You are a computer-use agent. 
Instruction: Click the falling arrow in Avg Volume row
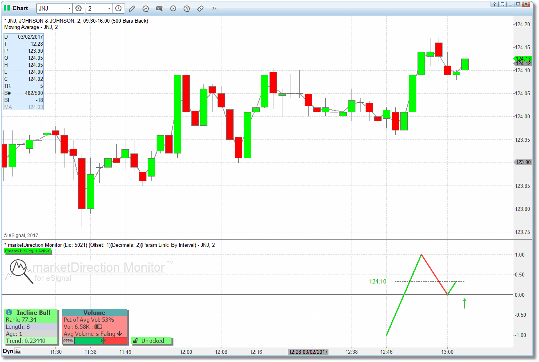(x=120, y=334)
